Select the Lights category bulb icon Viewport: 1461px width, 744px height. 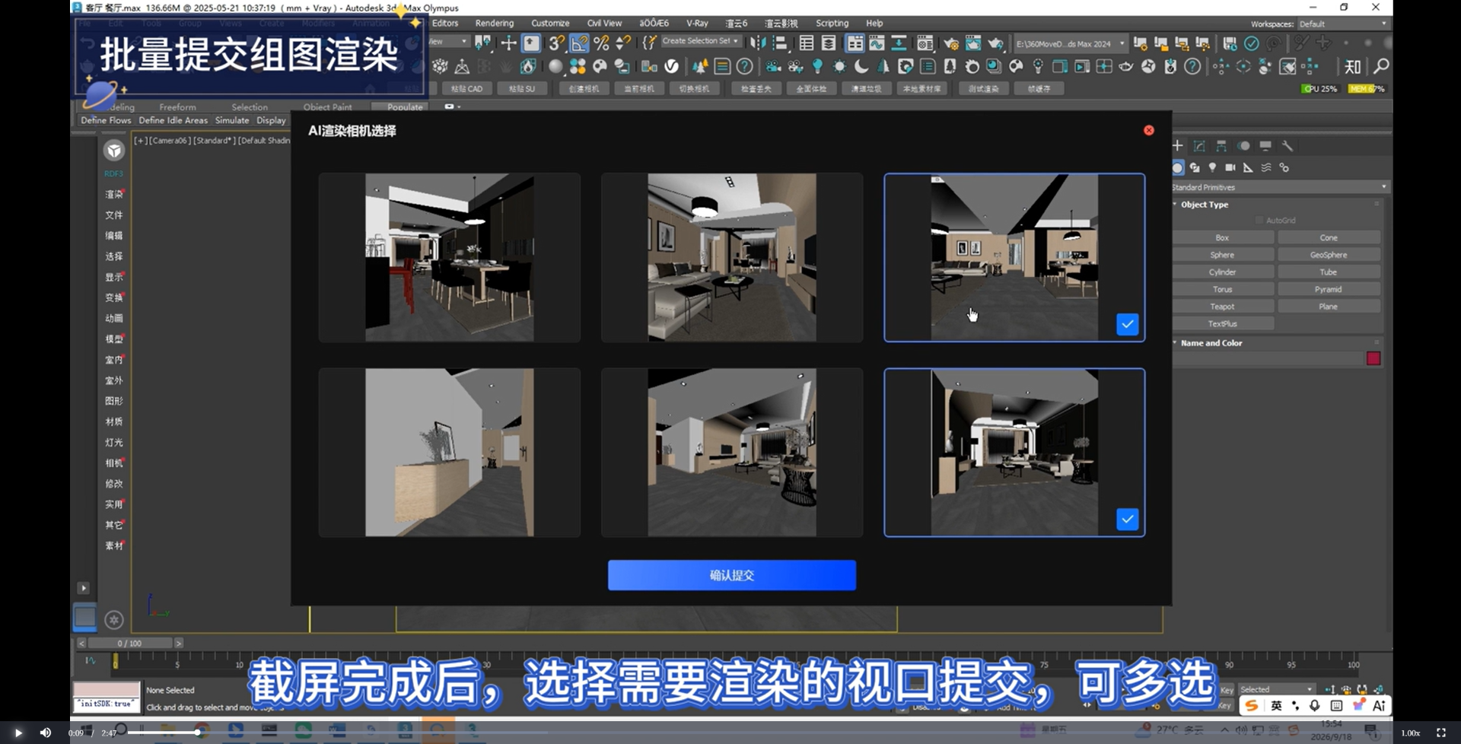pos(1212,167)
